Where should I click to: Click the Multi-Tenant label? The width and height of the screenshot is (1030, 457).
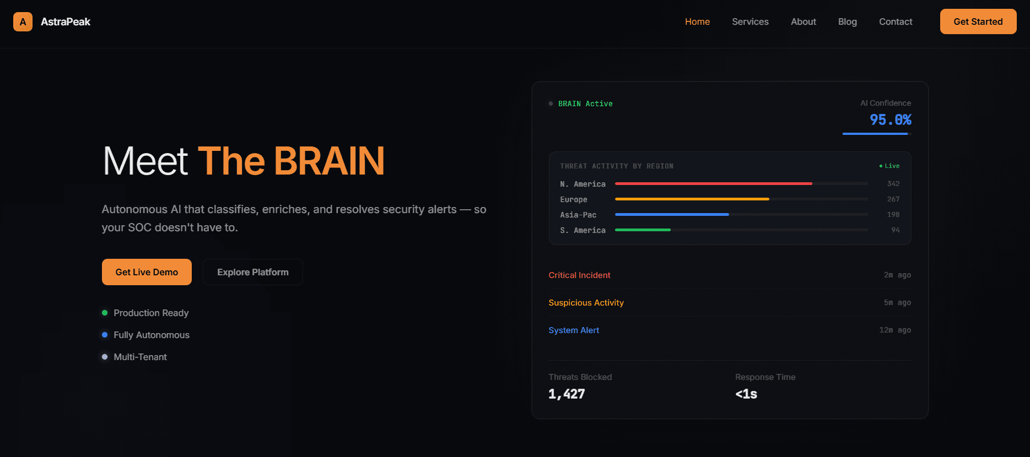tap(140, 357)
